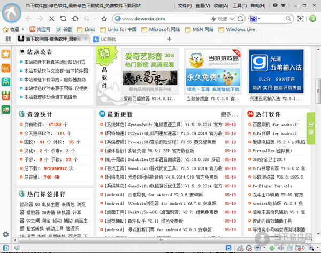The height and width of the screenshot is (253, 321).
Task: Click the skin shirt icon in title bar
Action: point(284,5)
